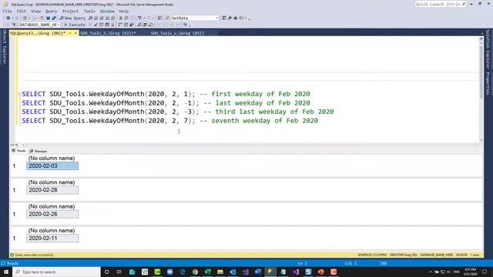Open the Toolbox icon in the toolbar

(x=236, y=18)
